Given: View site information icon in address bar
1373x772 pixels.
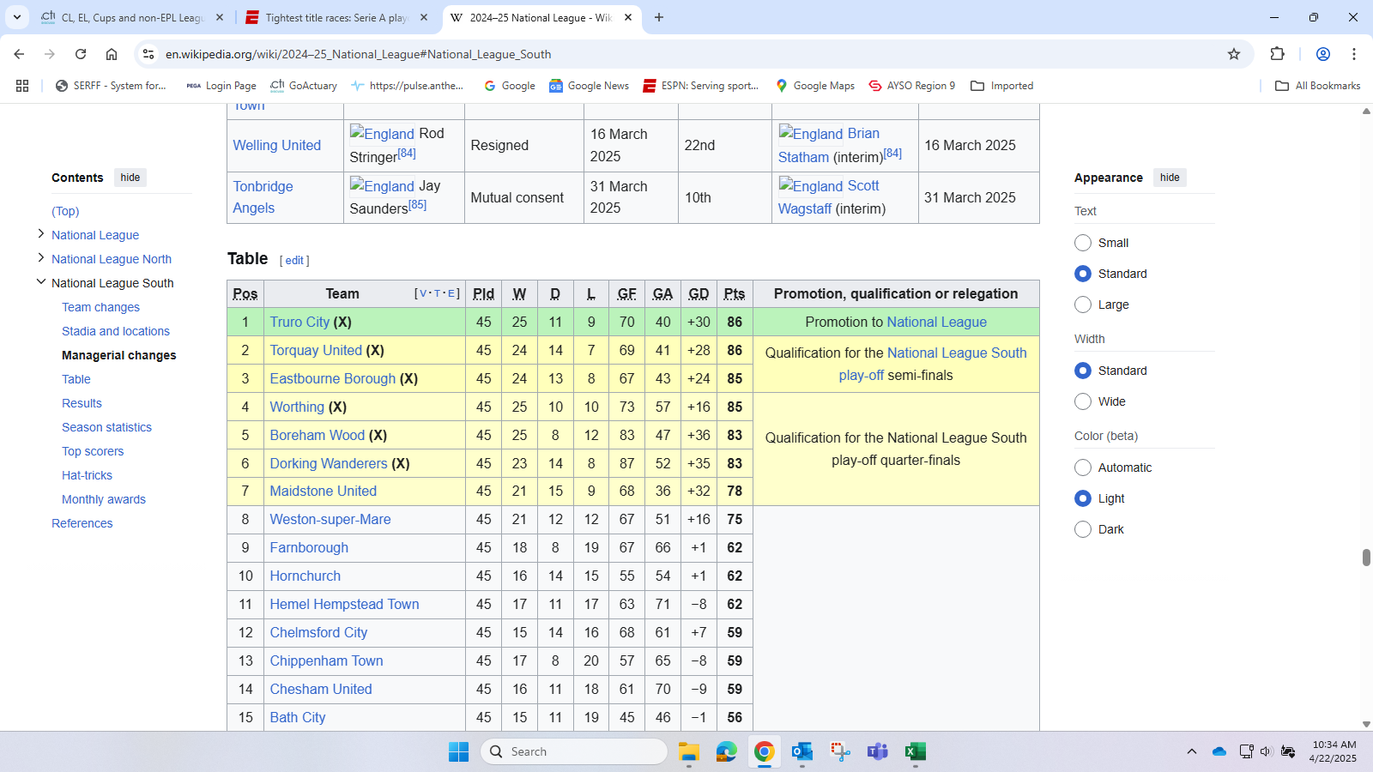Looking at the screenshot, I should 148,54.
